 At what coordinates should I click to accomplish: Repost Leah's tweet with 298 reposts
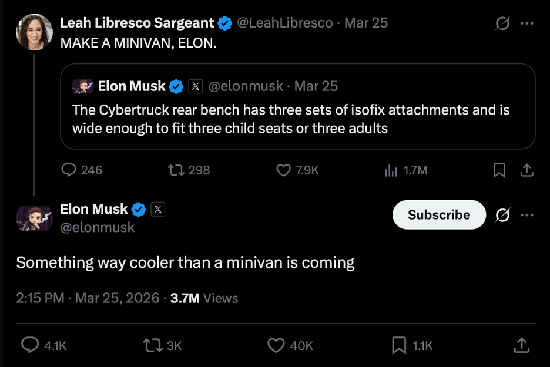click(175, 170)
